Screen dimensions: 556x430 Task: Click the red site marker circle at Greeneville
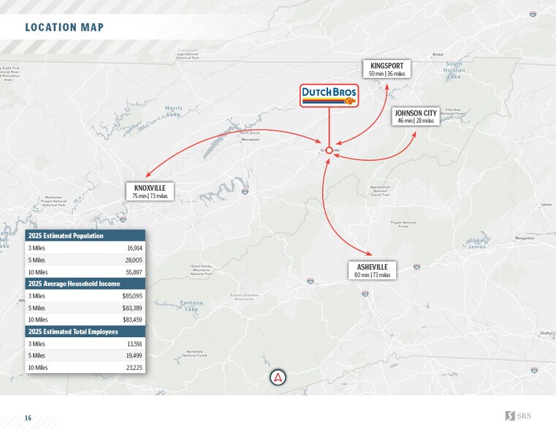[x=329, y=151]
